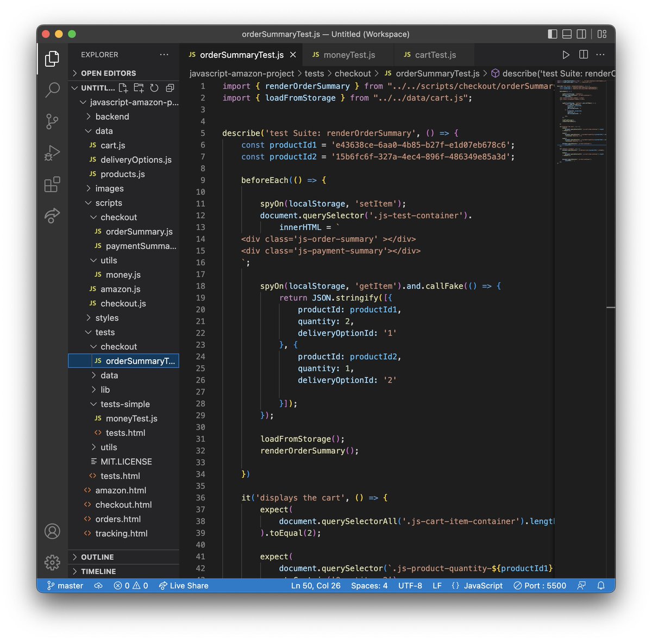Collapse the javascript-amazon-project folder
The image size is (652, 641).
124,102
